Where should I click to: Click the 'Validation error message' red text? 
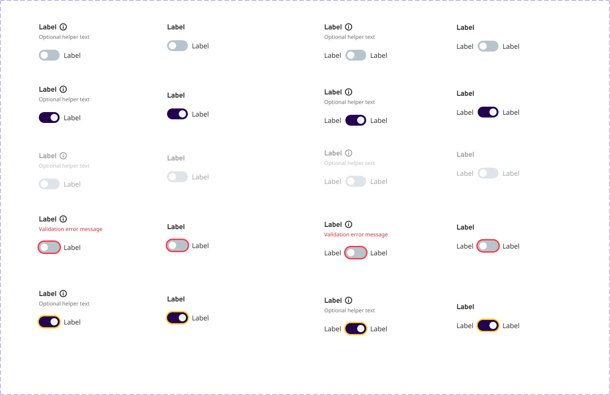(x=70, y=229)
